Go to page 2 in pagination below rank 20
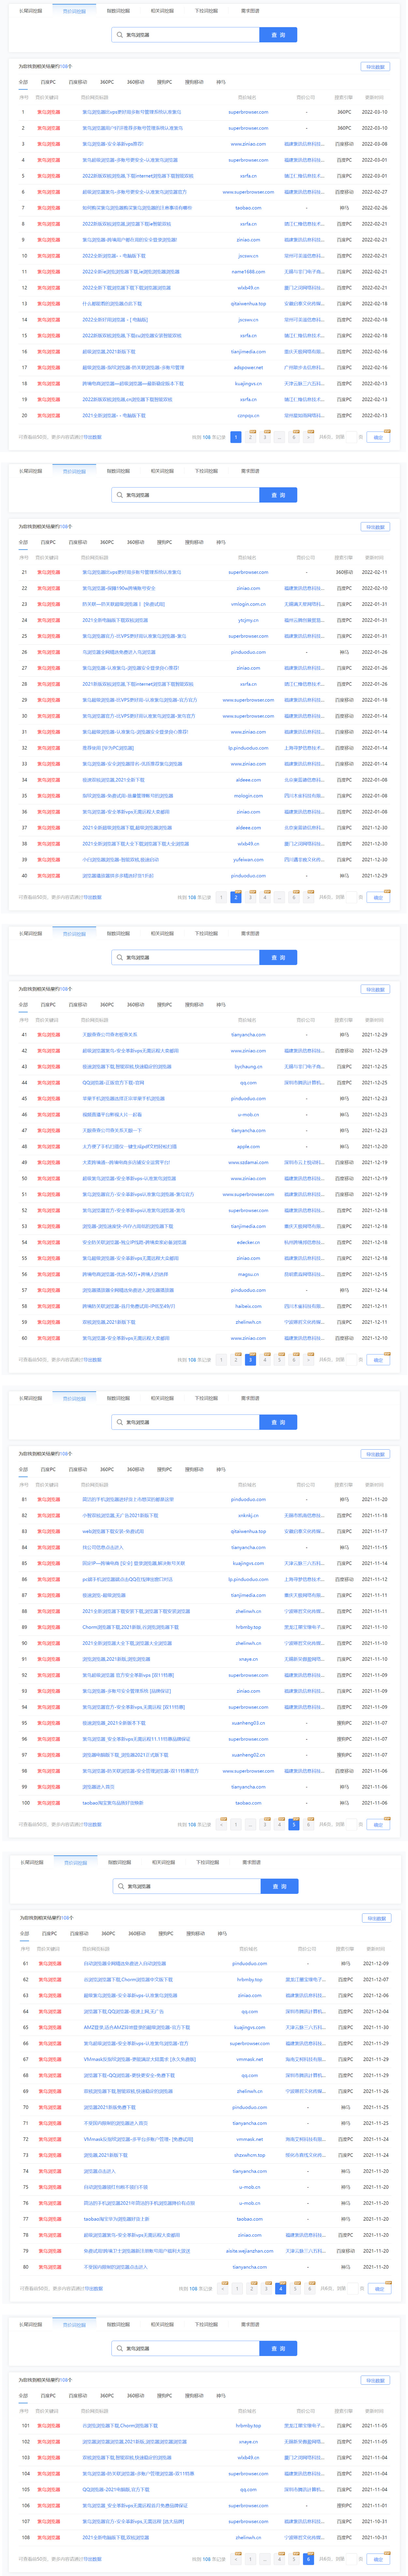408x2576 pixels. click(250, 437)
